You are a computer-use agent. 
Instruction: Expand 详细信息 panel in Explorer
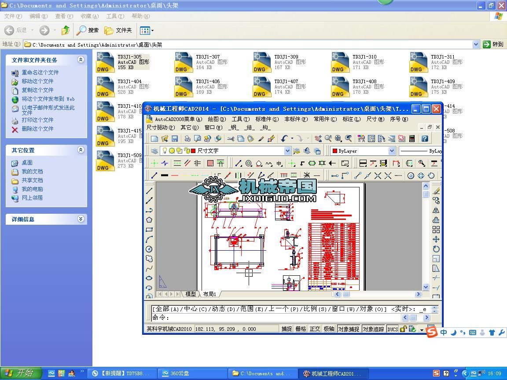pos(81,219)
